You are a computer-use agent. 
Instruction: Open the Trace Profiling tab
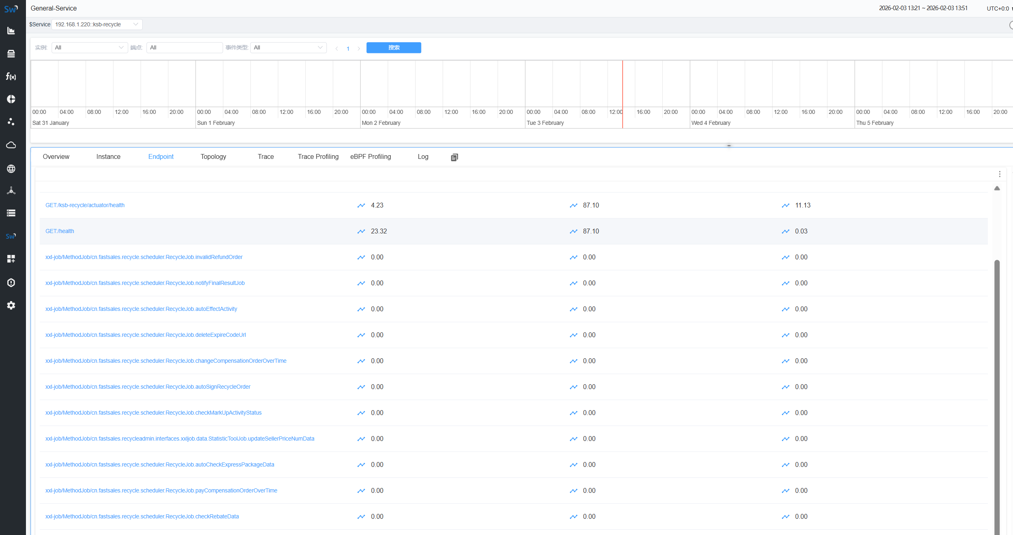click(318, 156)
